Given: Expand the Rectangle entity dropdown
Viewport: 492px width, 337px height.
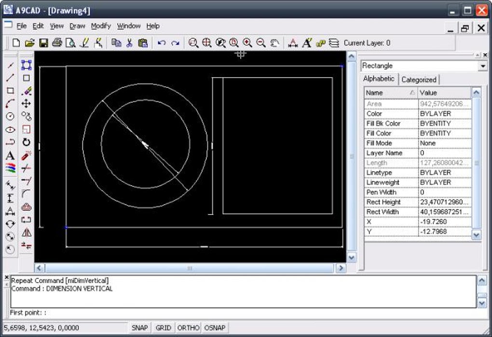Looking at the screenshot, I should [482, 66].
